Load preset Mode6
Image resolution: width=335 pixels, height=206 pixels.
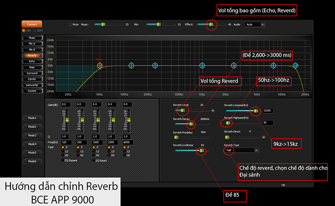coord(32,161)
